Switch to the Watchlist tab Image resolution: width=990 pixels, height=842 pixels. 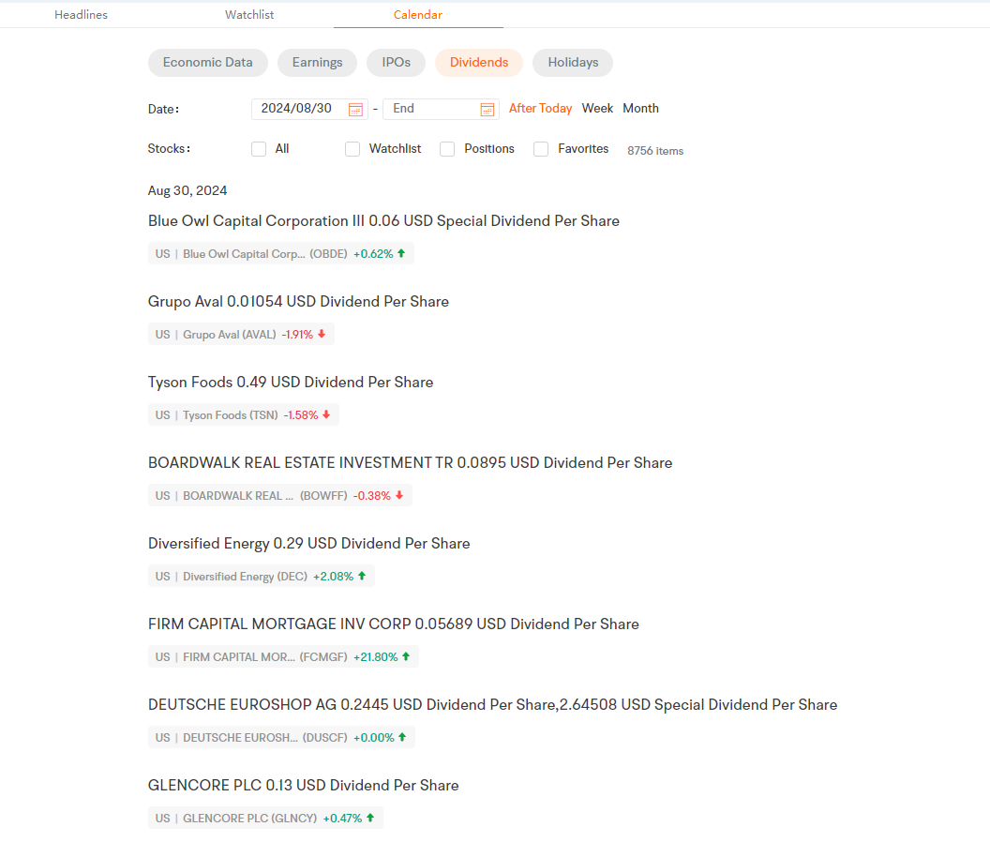point(249,14)
